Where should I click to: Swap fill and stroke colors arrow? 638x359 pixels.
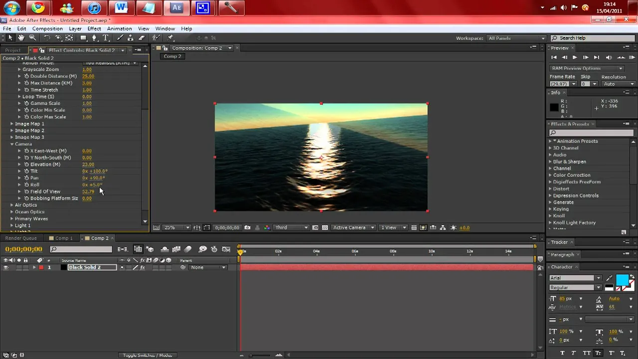(x=632, y=277)
